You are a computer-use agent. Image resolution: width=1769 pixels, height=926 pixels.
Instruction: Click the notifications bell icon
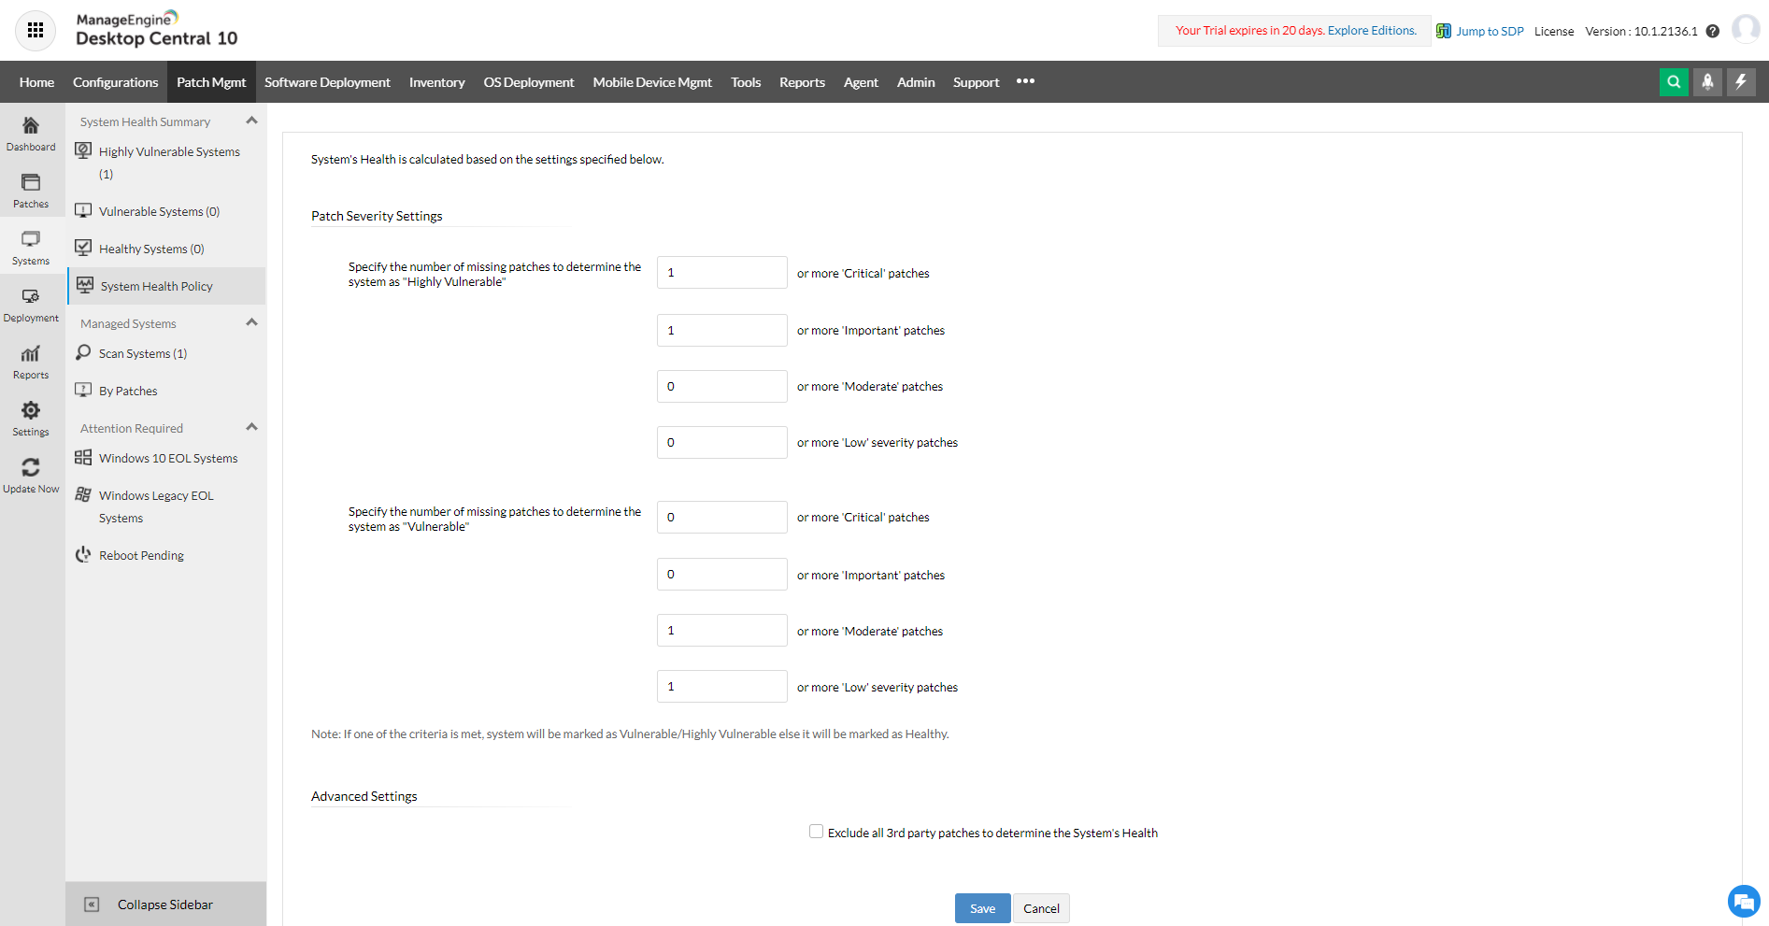pyautogui.click(x=1707, y=81)
